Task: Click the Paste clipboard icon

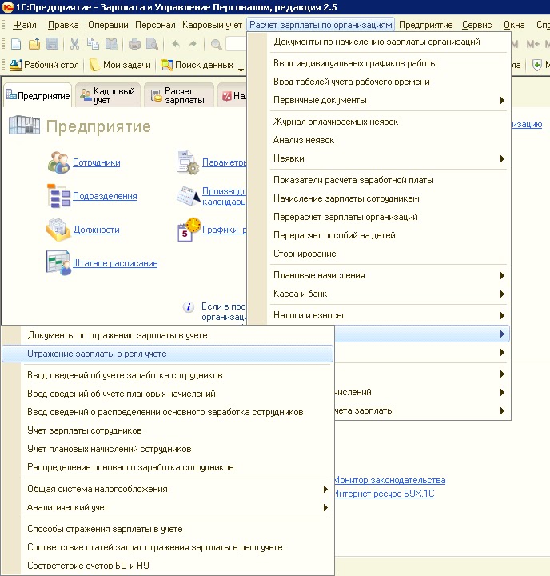Action: [111, 44]
